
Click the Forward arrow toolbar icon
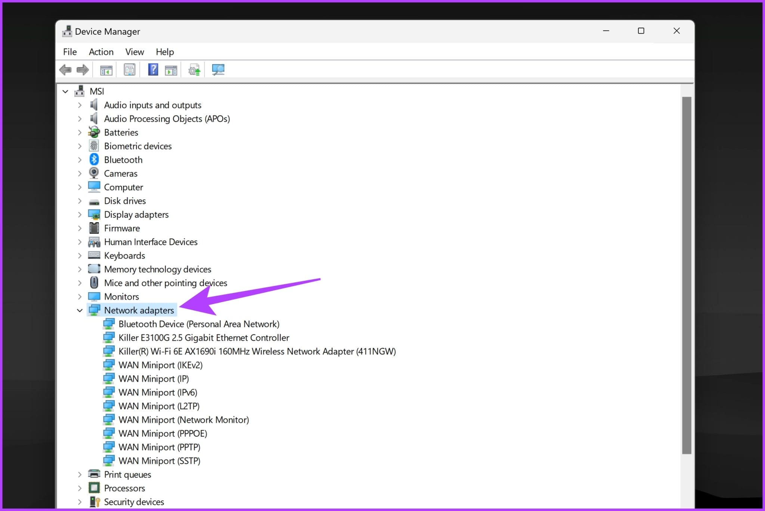[x=83, y=70]
